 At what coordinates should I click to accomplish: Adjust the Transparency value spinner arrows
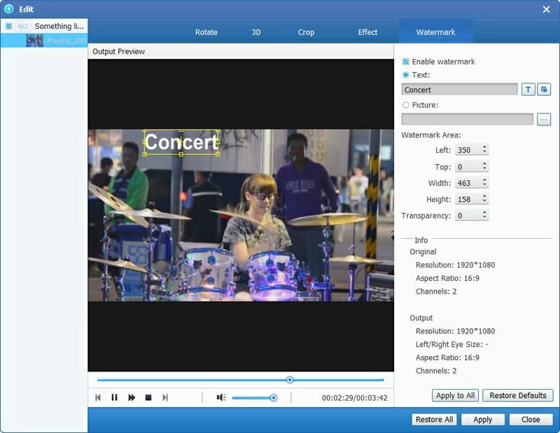[x=484, y=216]
